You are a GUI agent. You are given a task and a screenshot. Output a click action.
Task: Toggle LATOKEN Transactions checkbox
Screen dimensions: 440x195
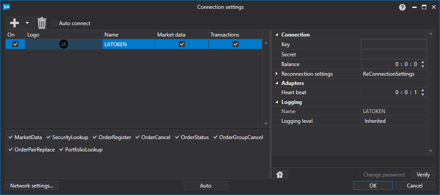pos(236,44)
